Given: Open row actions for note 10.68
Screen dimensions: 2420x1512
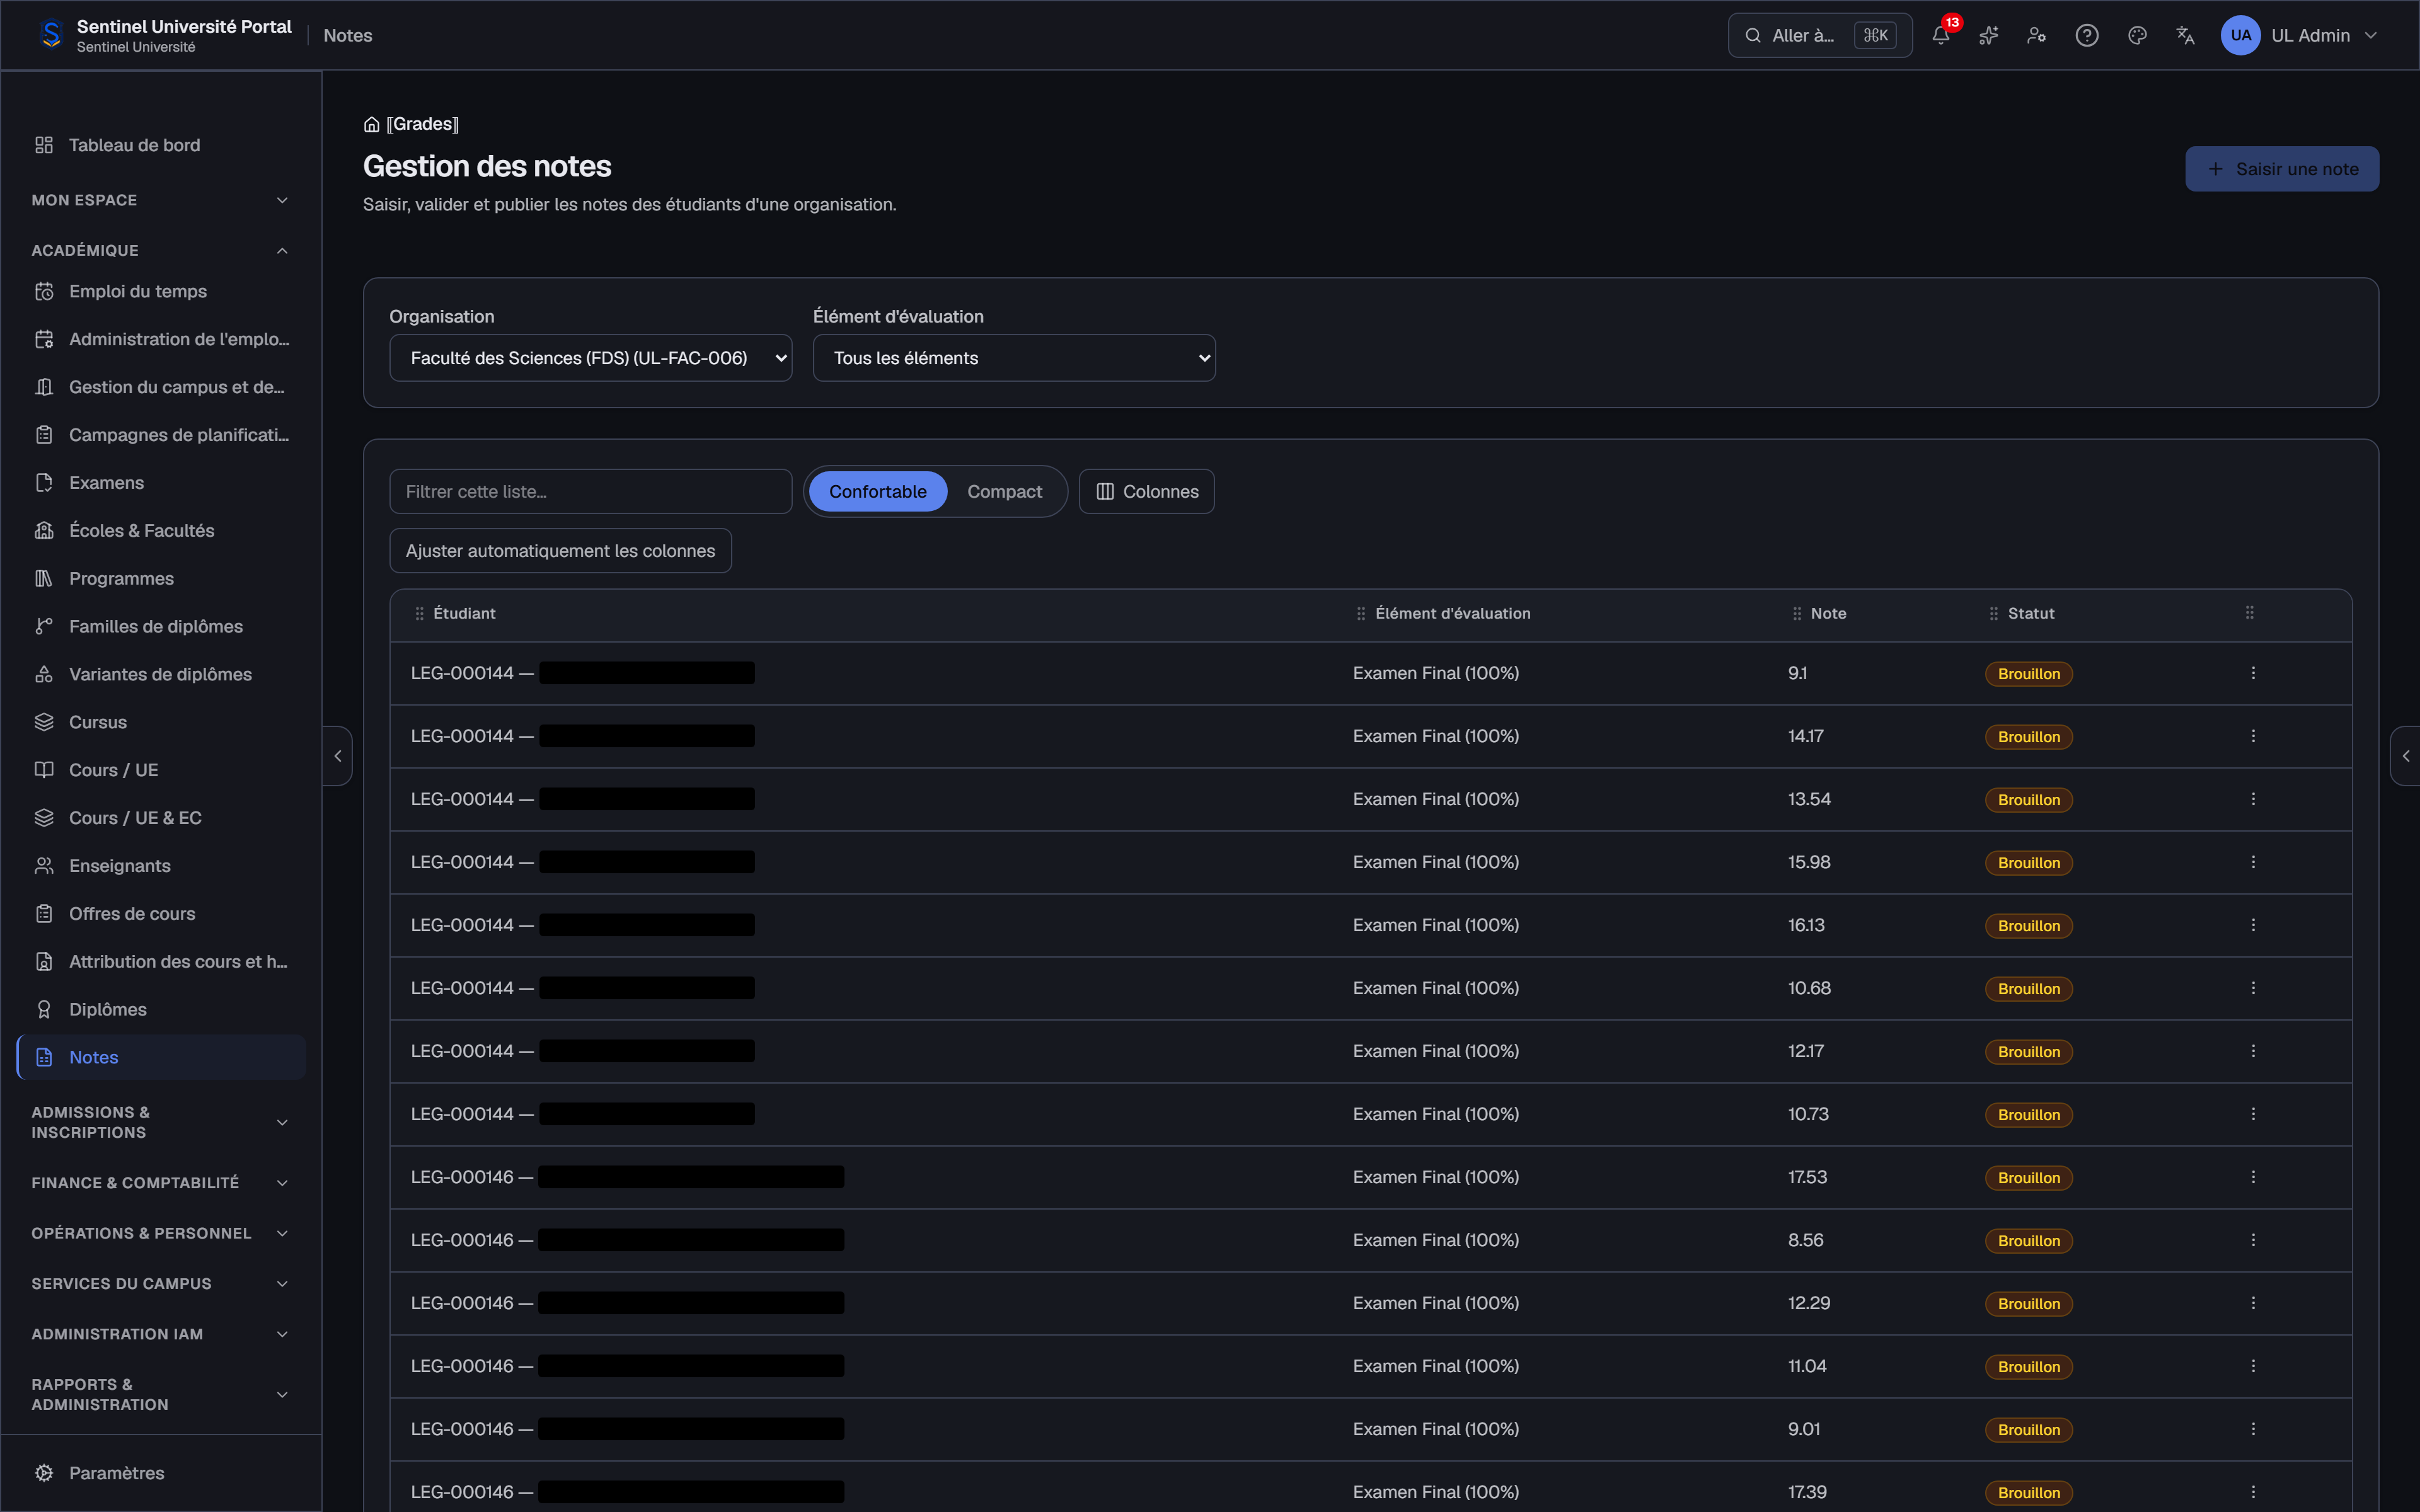Looking at the screenshot, I should (2253, 988).
